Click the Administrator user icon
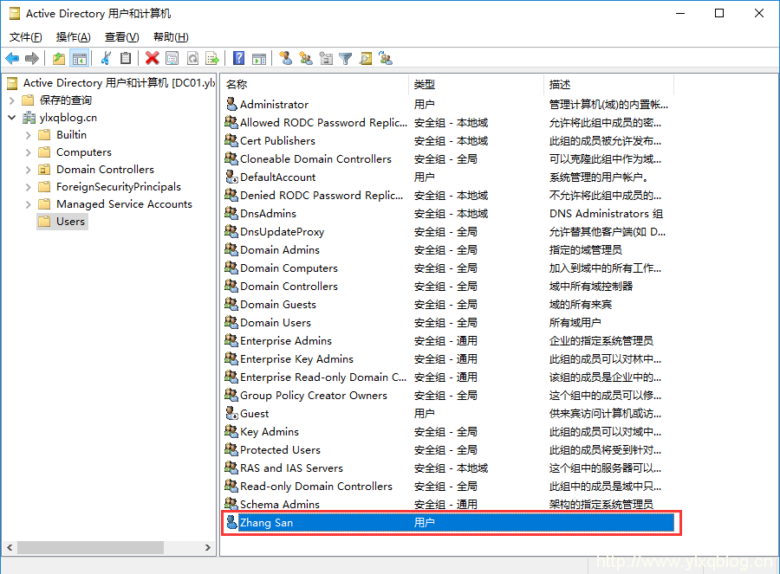 click(231, 104)
